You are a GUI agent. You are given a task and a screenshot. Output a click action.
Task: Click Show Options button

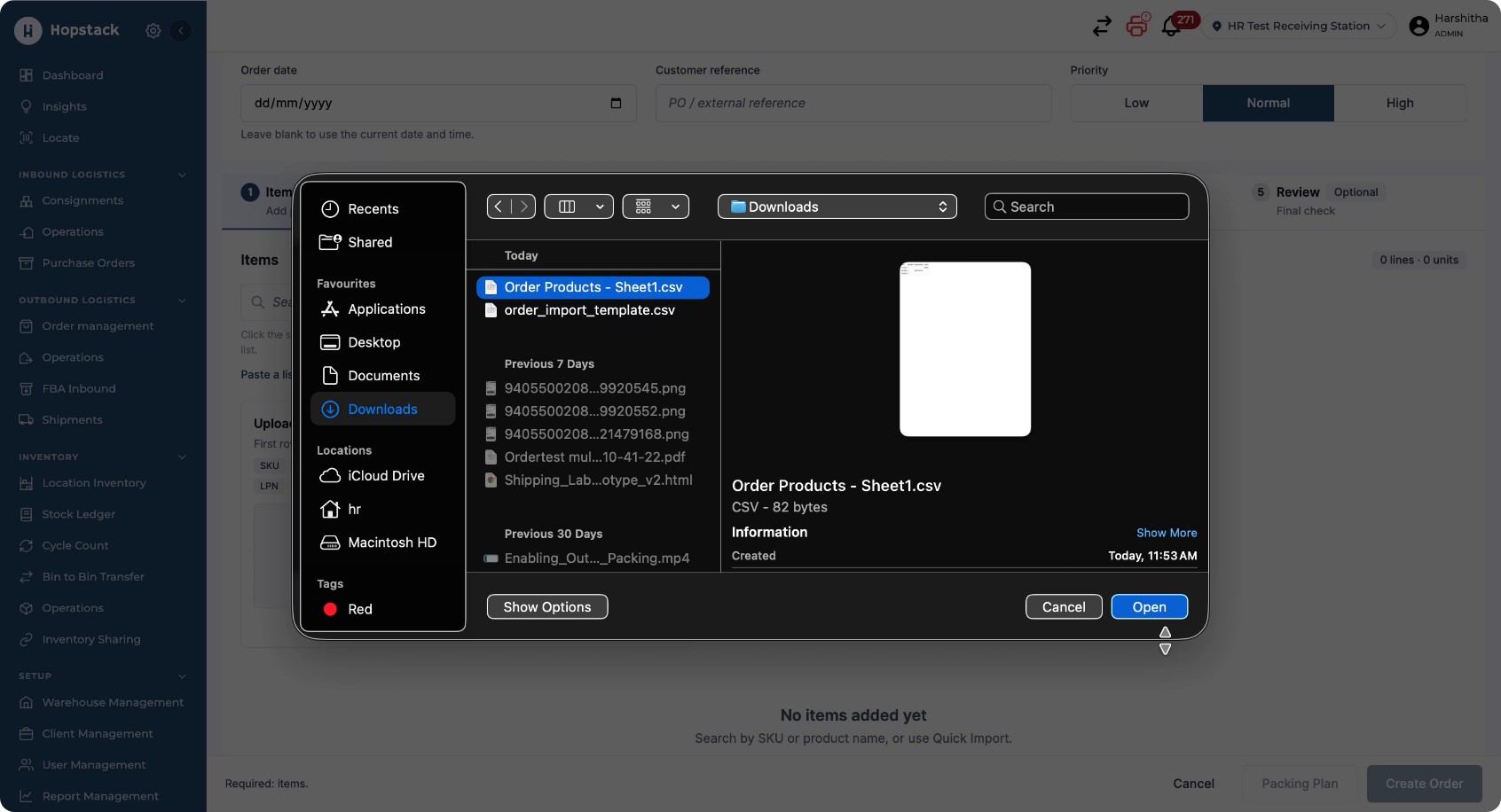tap(547, 607)
